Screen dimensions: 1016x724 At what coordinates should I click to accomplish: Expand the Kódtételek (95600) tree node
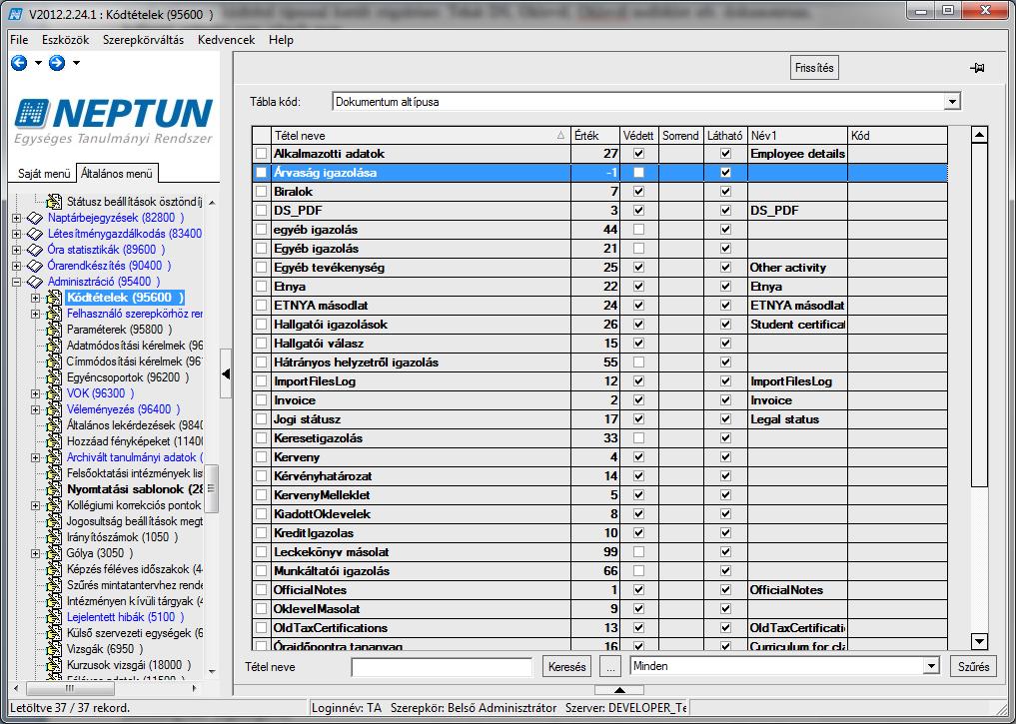[x=36, y=298]
